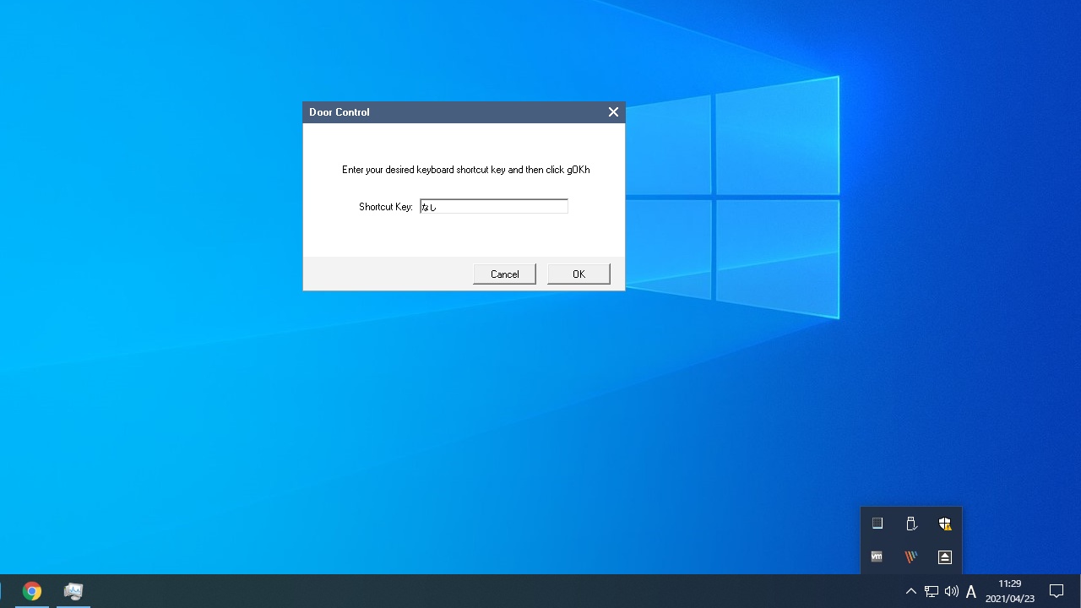Click the grid-patterned square tray icon

[x=877, y=524]
